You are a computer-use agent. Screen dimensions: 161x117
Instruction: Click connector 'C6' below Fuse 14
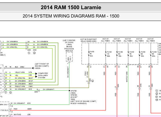point(108,67)
